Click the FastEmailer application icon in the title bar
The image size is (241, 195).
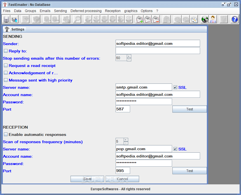click(5, 4)
